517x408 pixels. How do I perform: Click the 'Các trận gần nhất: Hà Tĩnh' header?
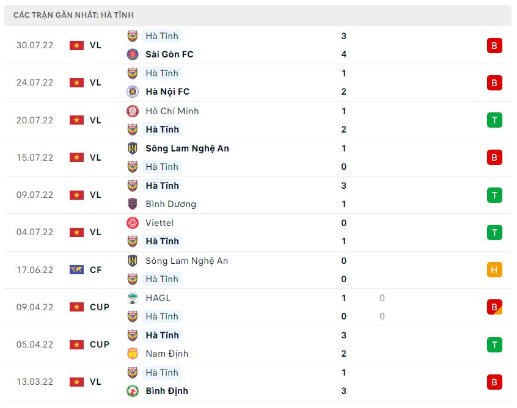click(73, 15)
